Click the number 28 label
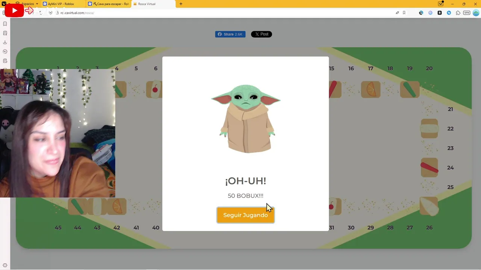 tap(390, 228)
